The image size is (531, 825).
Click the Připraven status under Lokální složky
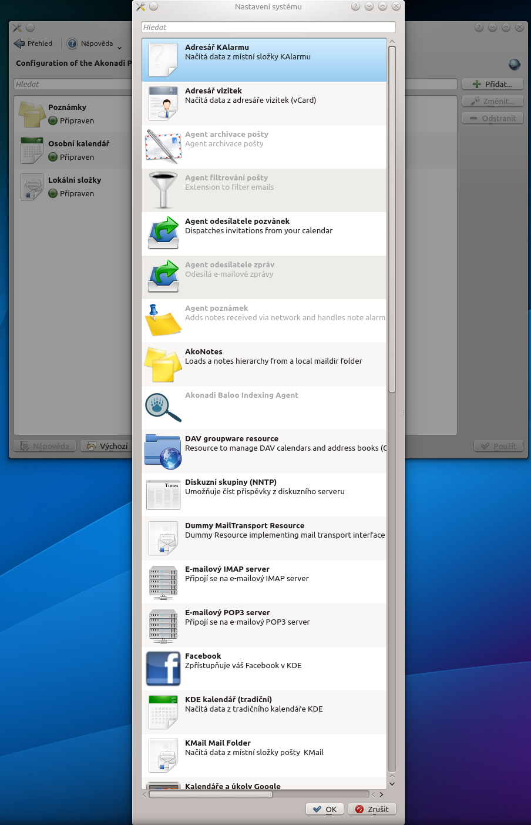[x=71, y=194]
